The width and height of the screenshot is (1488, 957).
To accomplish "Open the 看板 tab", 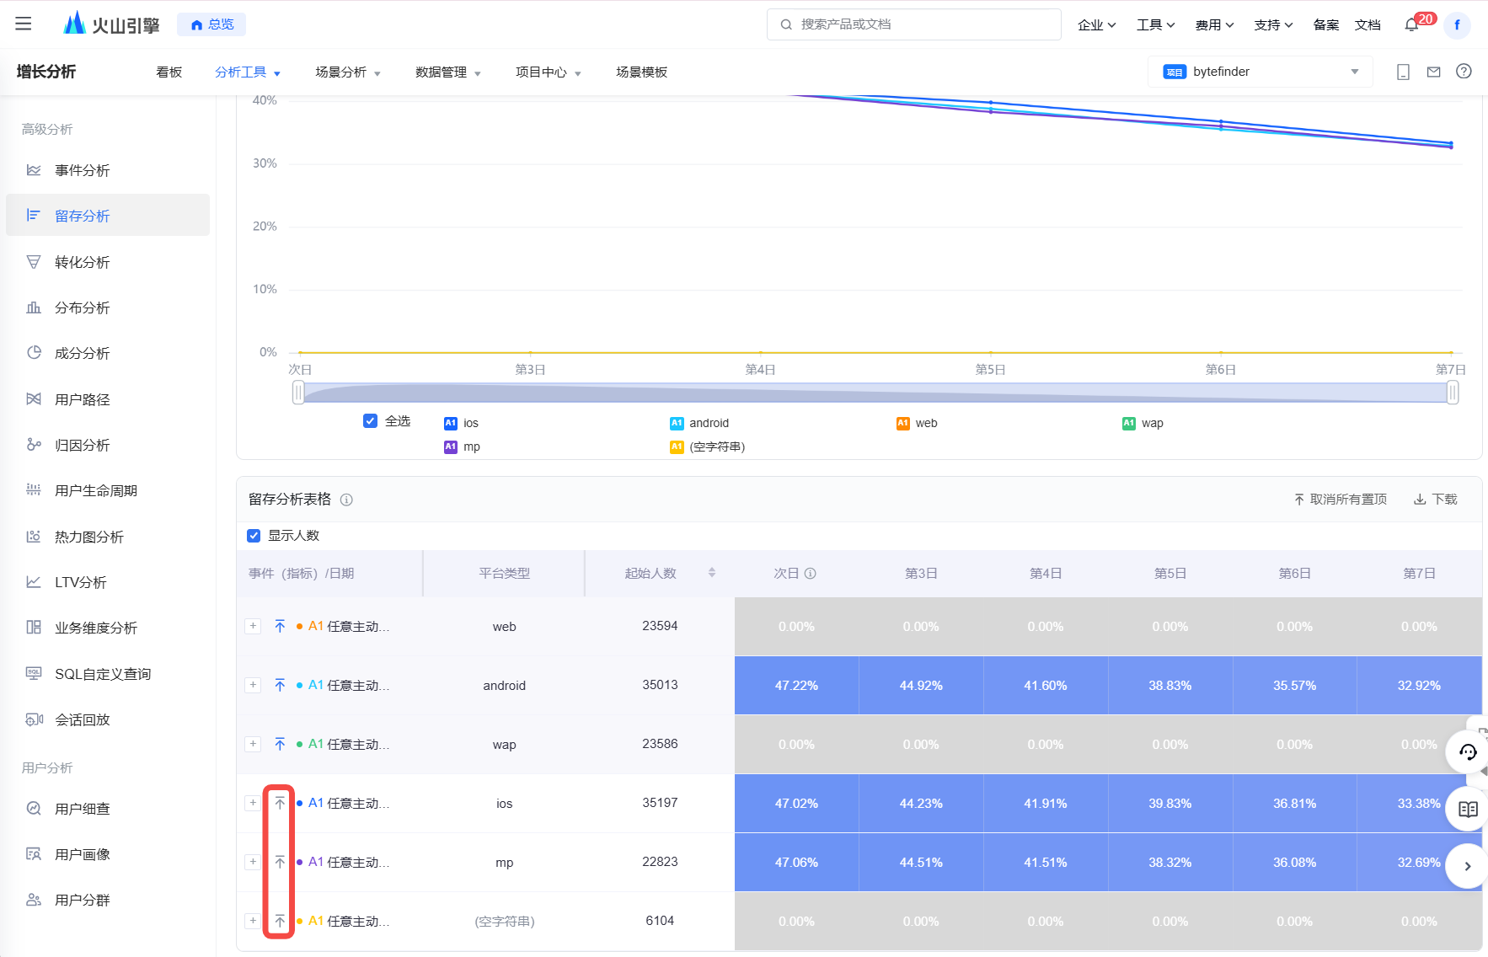I will coord(169,72).
